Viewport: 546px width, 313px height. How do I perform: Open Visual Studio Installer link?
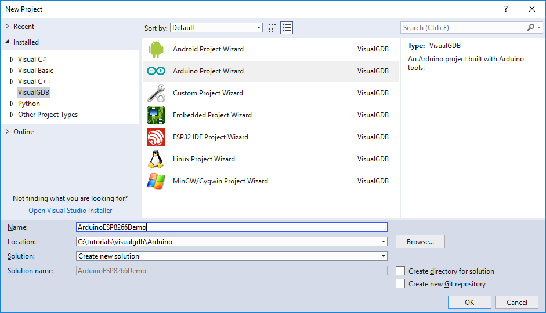point(70,211)
